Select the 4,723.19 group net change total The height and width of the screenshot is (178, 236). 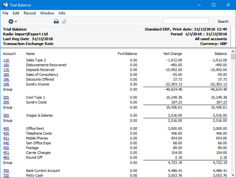click(175, 163)
